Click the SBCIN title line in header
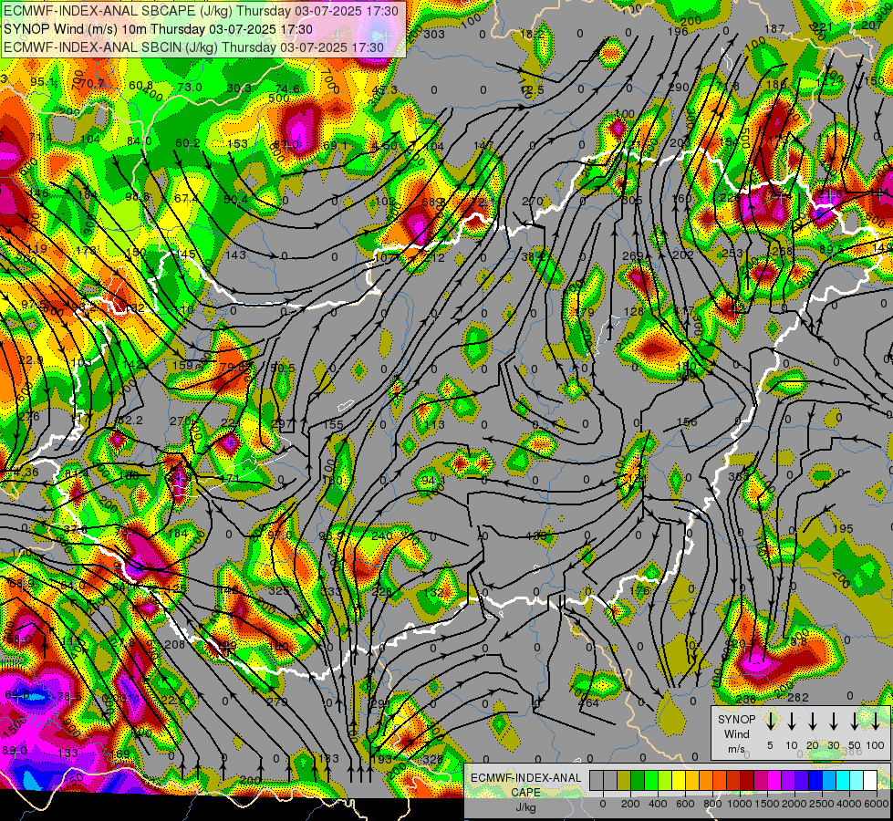 (x=193, y=47)
